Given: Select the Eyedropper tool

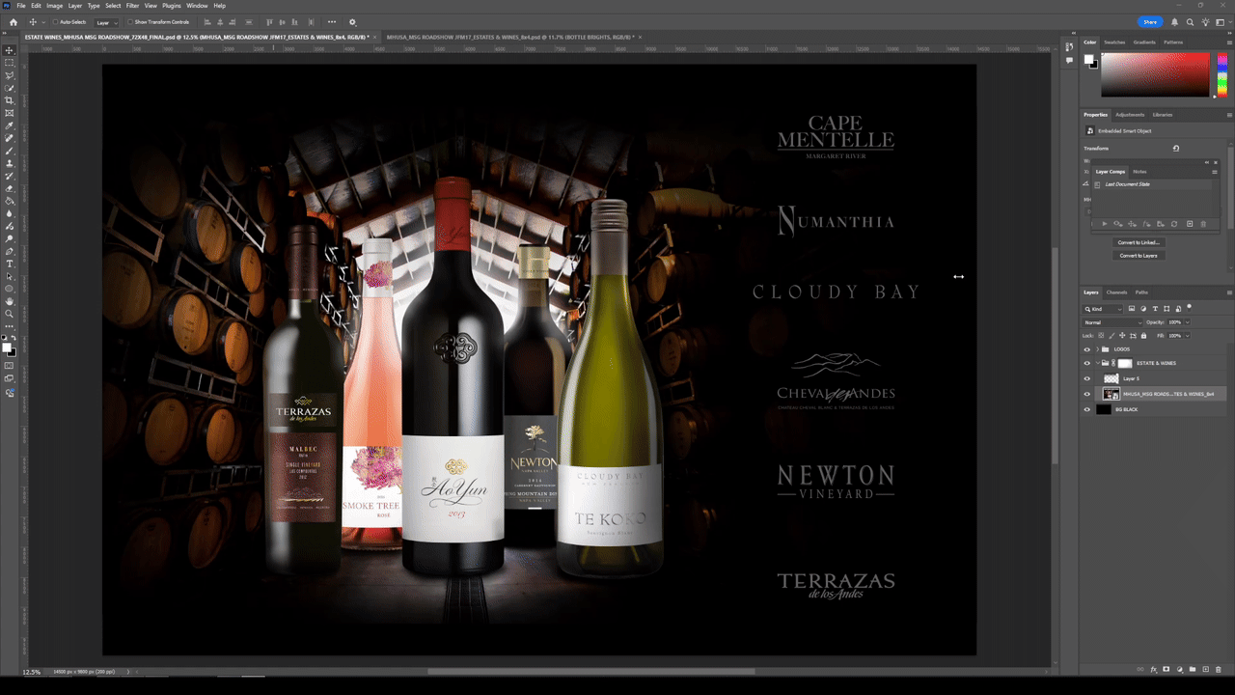Looking at the screenshot, I should tap(10, 125).
